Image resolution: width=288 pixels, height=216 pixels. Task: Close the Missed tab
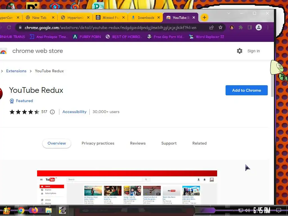123,17
